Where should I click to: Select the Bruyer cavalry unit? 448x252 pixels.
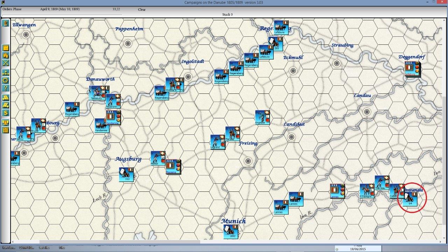pos(38,125)
